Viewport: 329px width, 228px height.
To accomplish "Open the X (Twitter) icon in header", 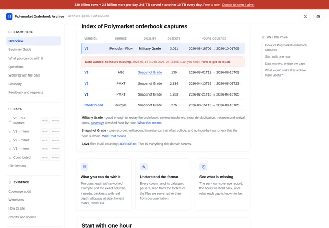I will [x=305, y=16].
